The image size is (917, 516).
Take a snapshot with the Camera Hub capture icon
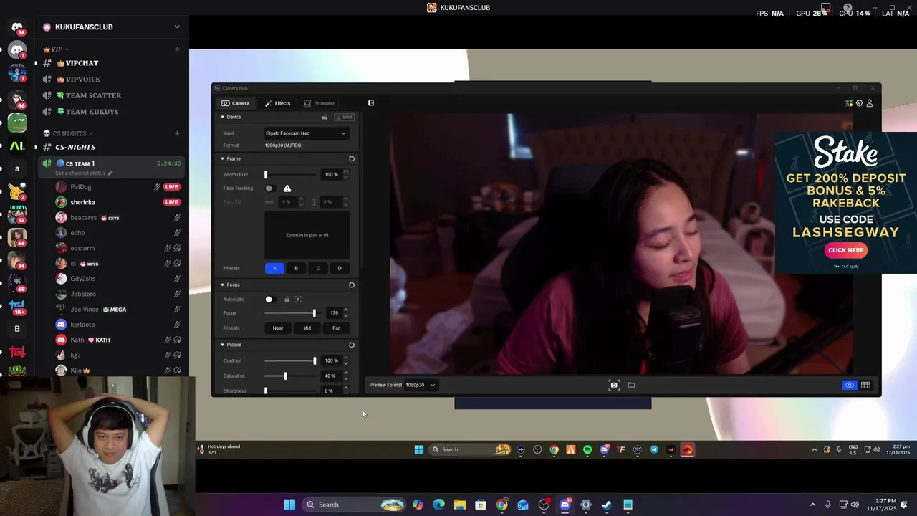click(614, 385)
